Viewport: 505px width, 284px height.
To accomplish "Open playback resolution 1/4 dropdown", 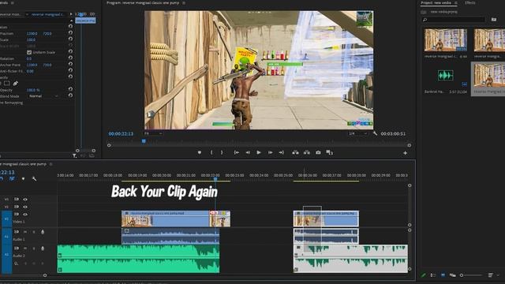I will (357, 133).
